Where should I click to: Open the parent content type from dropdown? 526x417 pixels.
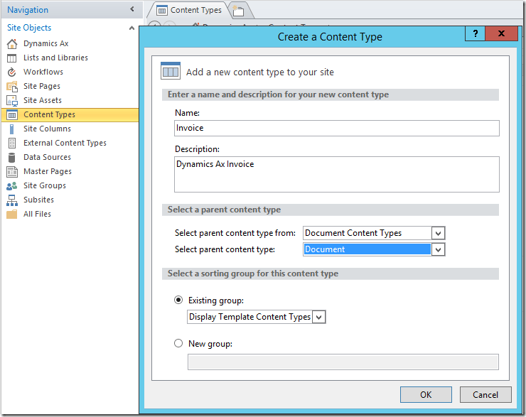click(438, 233)
